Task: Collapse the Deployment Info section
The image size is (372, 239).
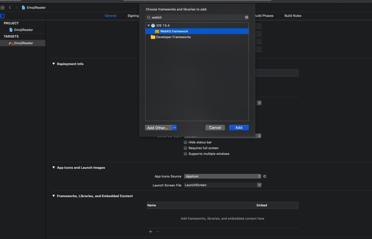Action: pos(53,64)
